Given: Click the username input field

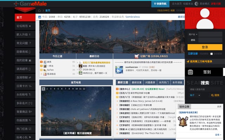Looking at the screenshot, I should [210, 34].
